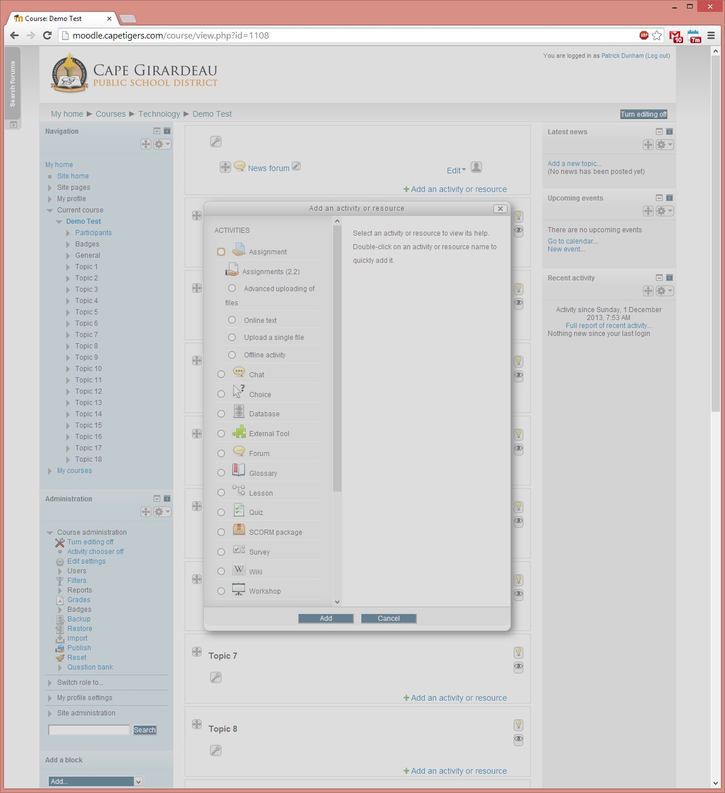Open Latest news block gear menu

pos(664,145)
